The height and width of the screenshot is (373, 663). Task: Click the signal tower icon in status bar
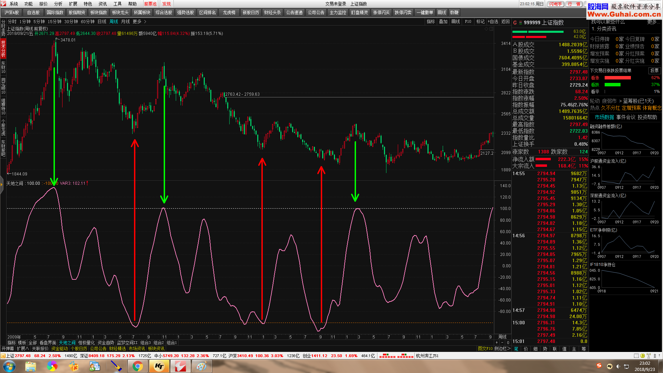(648, 356)
